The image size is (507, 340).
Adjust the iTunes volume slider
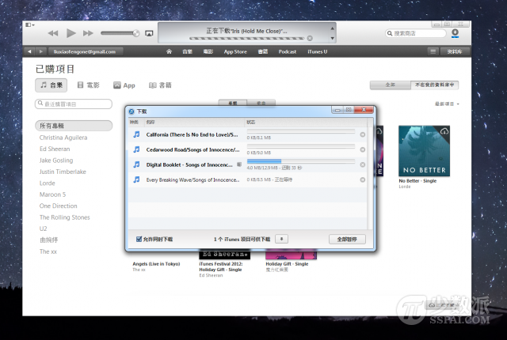point(120,33)
